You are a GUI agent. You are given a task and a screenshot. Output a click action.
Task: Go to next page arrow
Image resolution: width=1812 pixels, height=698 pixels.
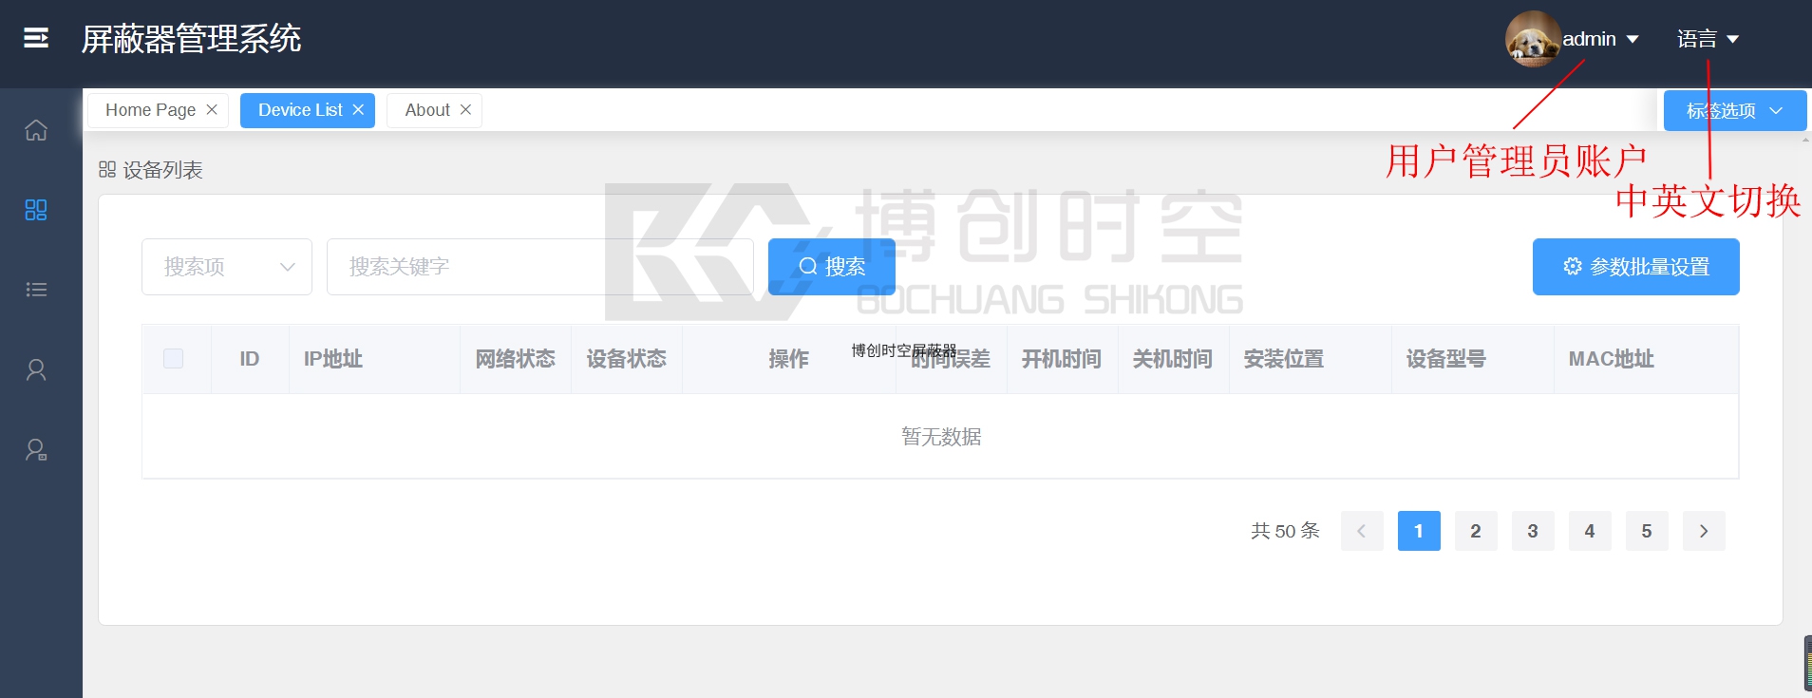[x=1704, y=531]
